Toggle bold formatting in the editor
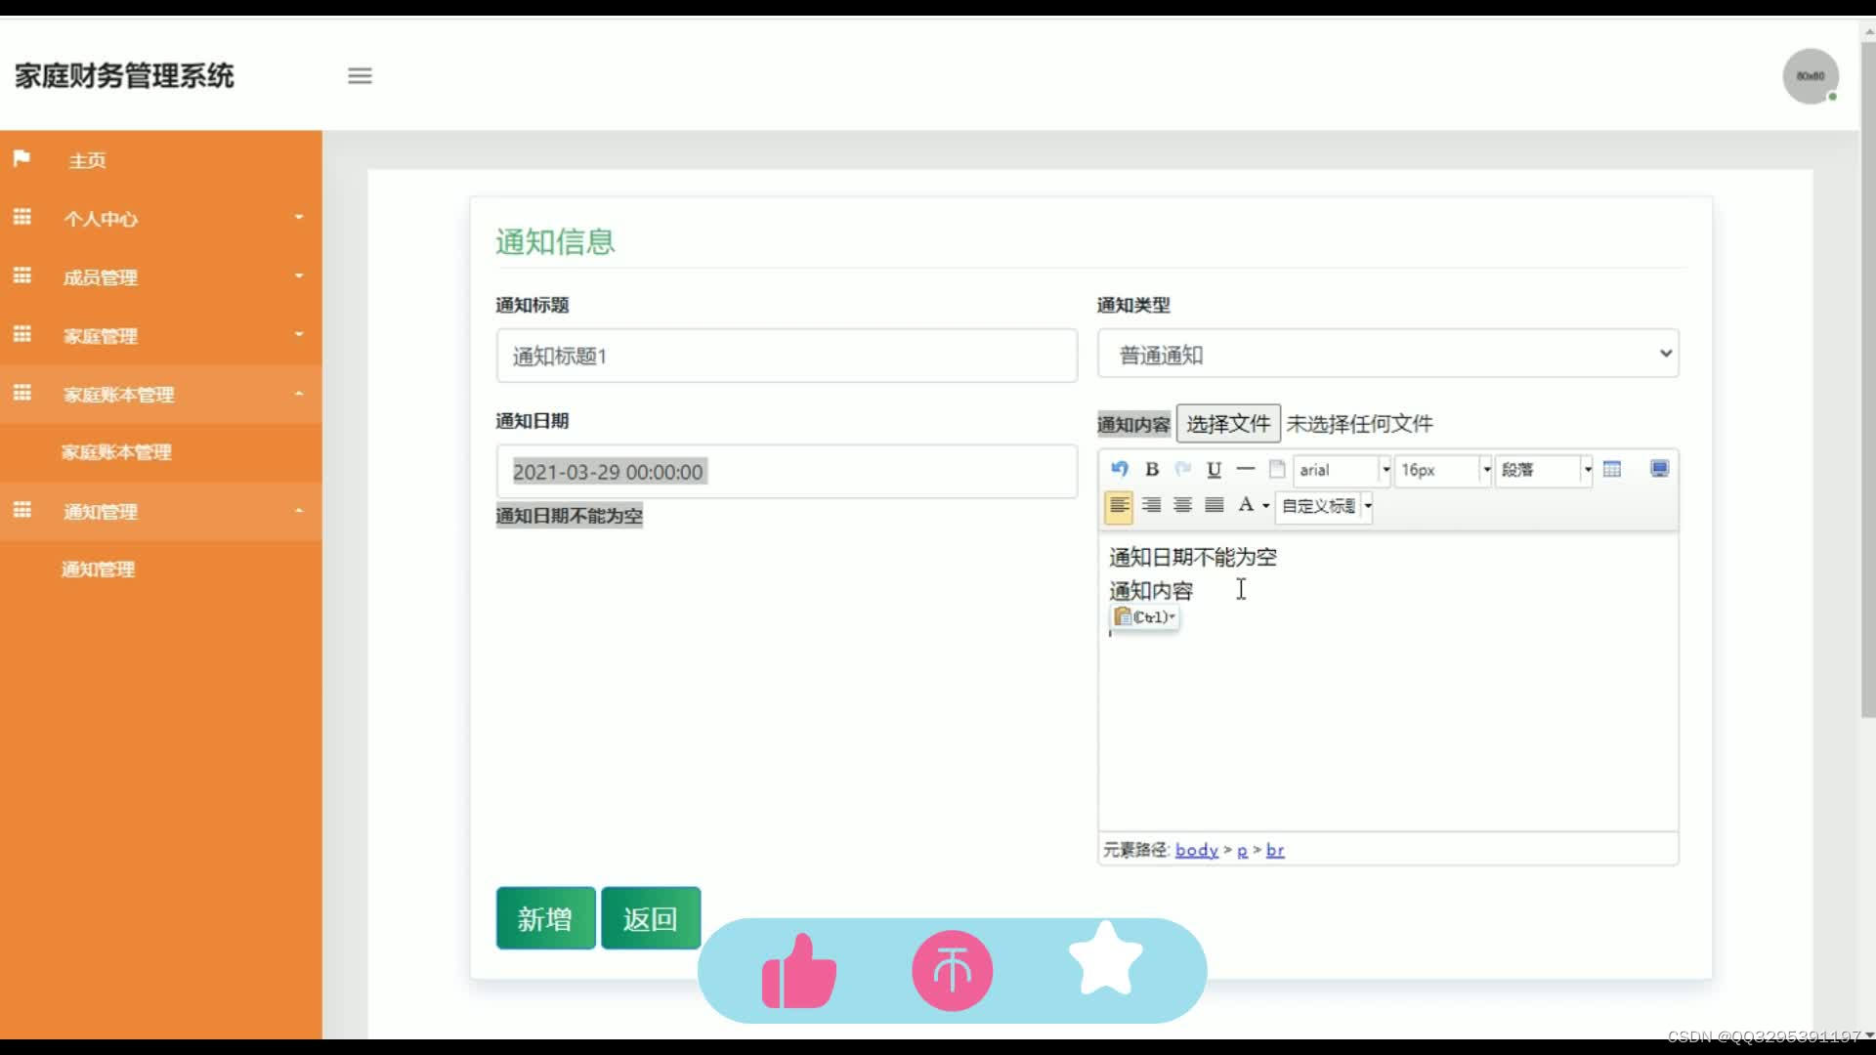 (1152, 470)
